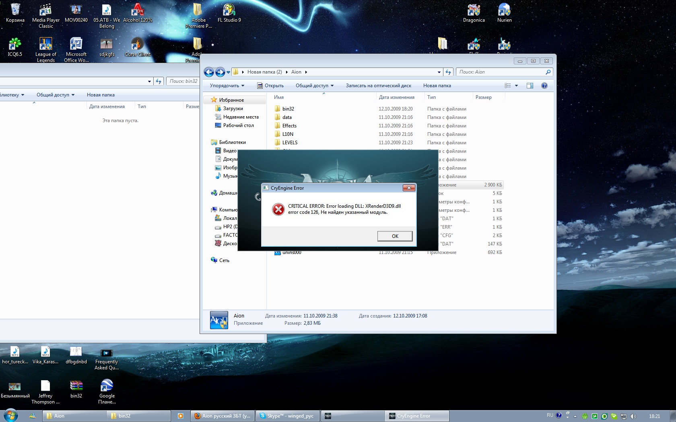Select League of Legends desktop icon
The image size is (676, 422).
click(46, 50)
